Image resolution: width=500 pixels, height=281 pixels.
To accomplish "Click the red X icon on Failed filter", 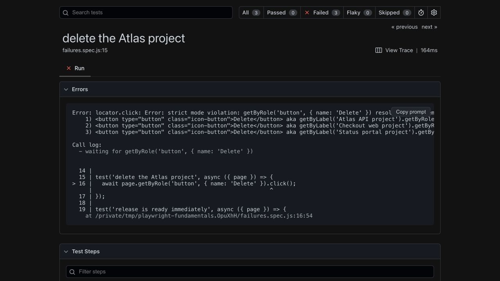I will tap(307, 12).
